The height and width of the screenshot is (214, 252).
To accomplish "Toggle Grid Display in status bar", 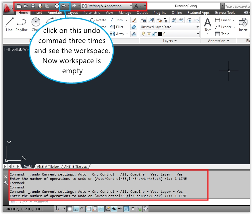I will coord(70,209).
